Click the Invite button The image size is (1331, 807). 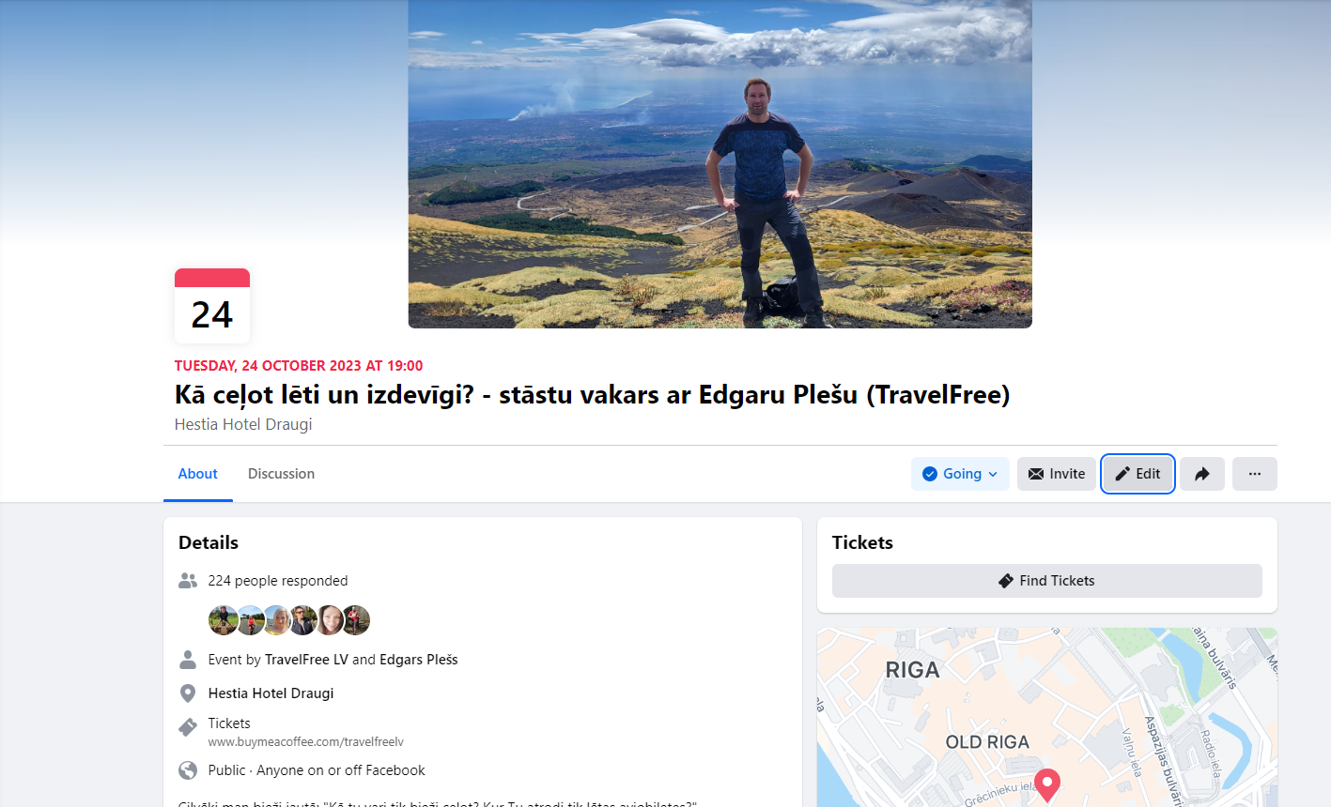tap(1057, 474)
